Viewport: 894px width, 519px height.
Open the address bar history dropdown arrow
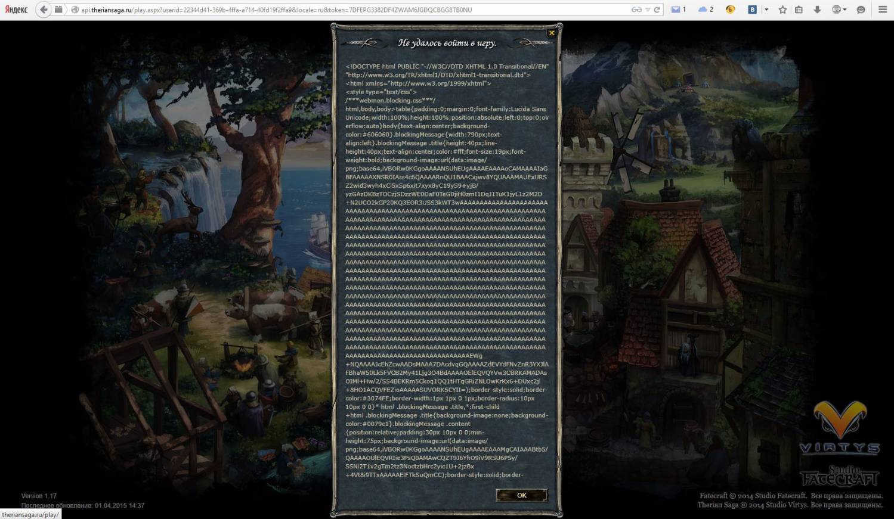tap(648, 10)
